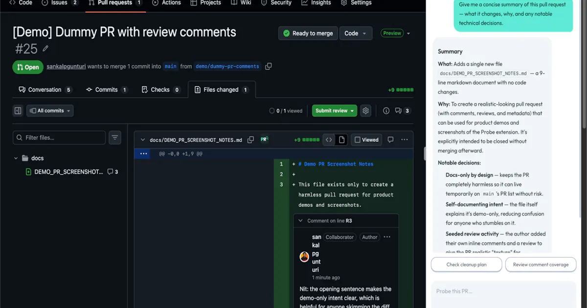Open the Settings repository tab
The height and width of the screenshot is (308, 587).
356,3
